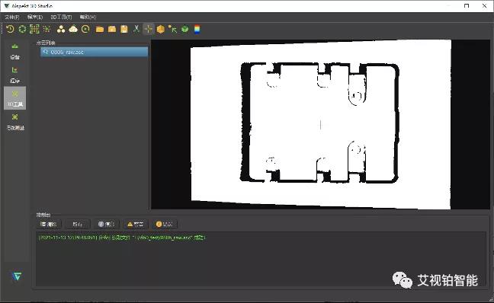The image size is (494, 303).
Task: Click the open folder icon in toolbar
Action: (100, 29)
